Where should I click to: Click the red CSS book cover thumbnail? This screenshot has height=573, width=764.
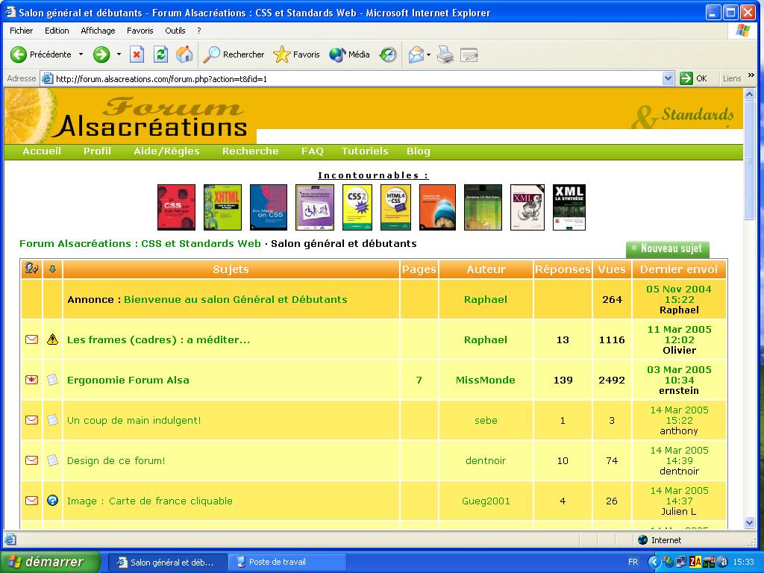coord(176,207)
